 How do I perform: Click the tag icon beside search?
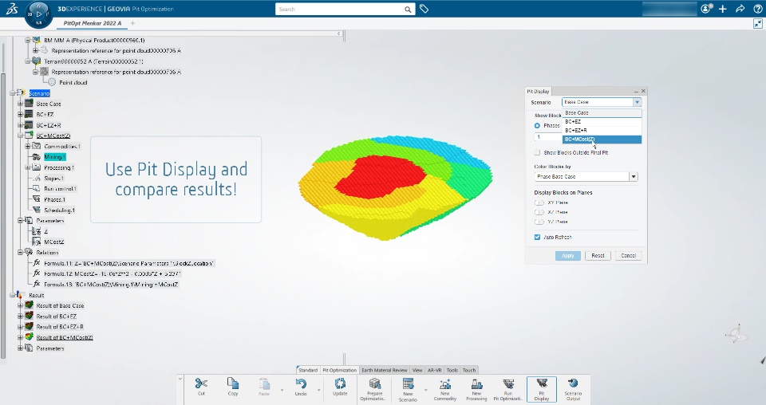coord(424,9)
